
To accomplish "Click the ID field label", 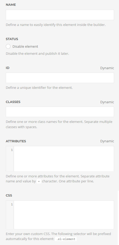I will [x=8, y=68].
